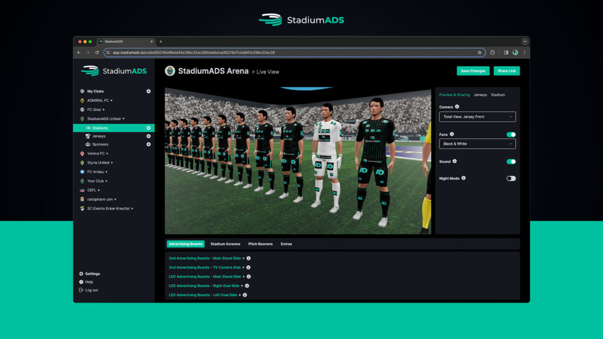
Task: Click the Settings gear icon in sidebar
Action: [81, 274]
